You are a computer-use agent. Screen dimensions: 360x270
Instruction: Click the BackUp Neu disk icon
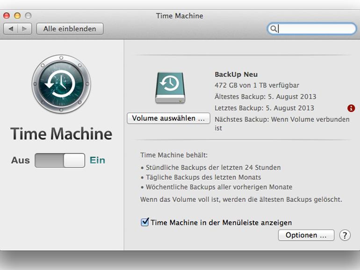pos(170,88)
